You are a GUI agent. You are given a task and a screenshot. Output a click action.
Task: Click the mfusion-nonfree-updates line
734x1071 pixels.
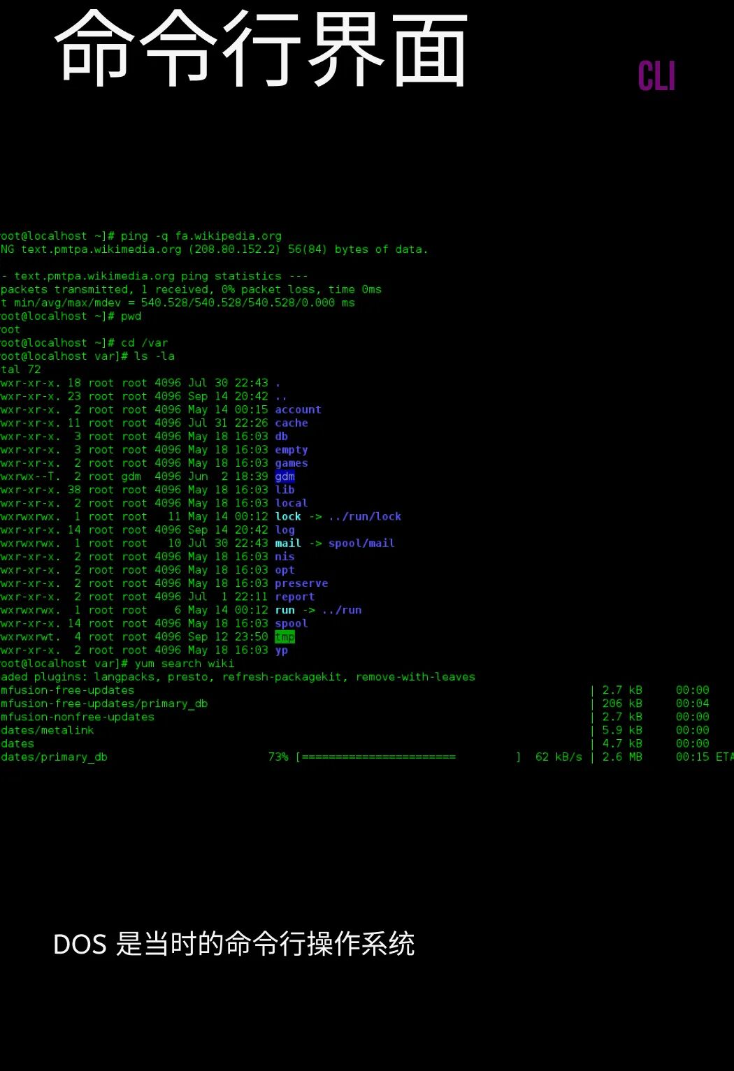coord(78,717)
